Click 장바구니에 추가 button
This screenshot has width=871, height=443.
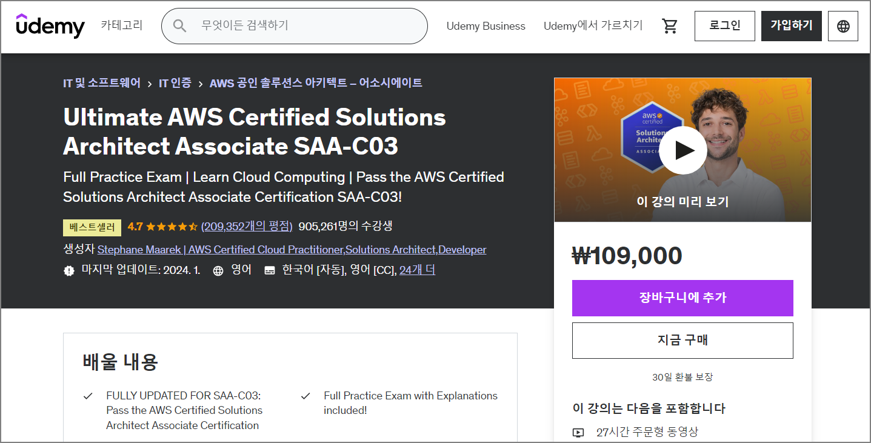coord(682,298)
